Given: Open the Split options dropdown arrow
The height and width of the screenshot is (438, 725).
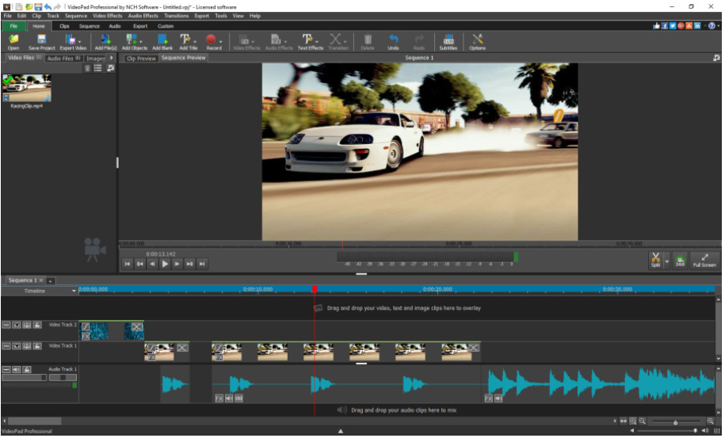Looking at the screenshot, I should [667, 260].
